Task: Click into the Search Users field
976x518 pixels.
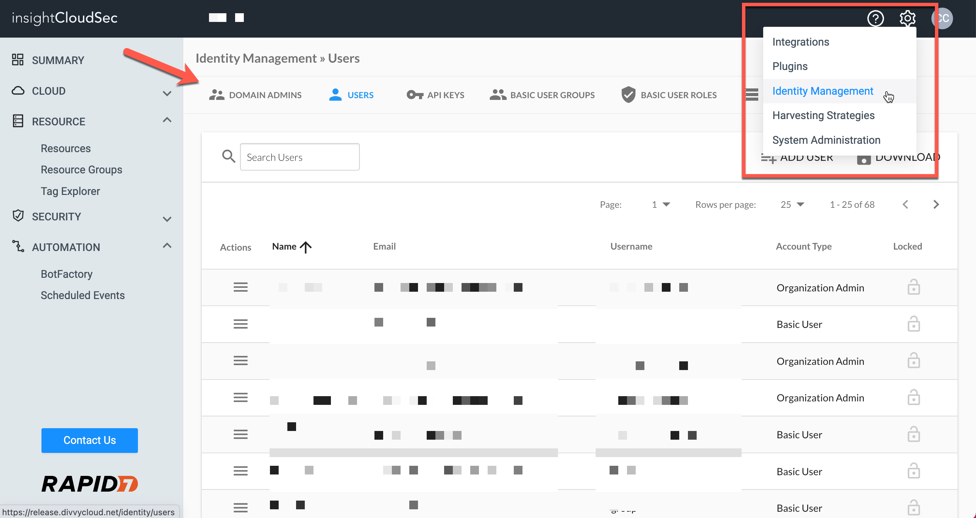Action: pyautogui.click(x=299, y=157)
